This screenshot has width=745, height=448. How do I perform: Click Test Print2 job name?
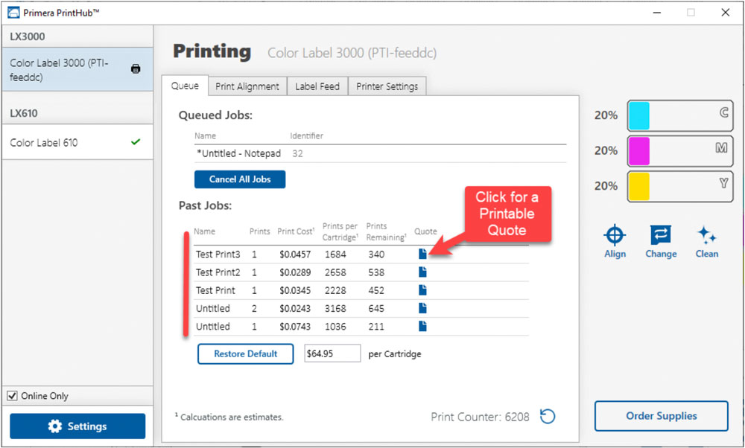(218, 272)
